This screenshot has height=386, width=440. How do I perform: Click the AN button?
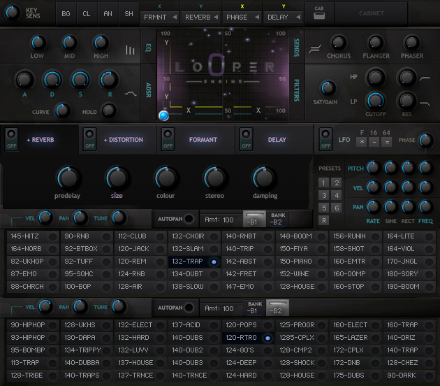(108, 14)
